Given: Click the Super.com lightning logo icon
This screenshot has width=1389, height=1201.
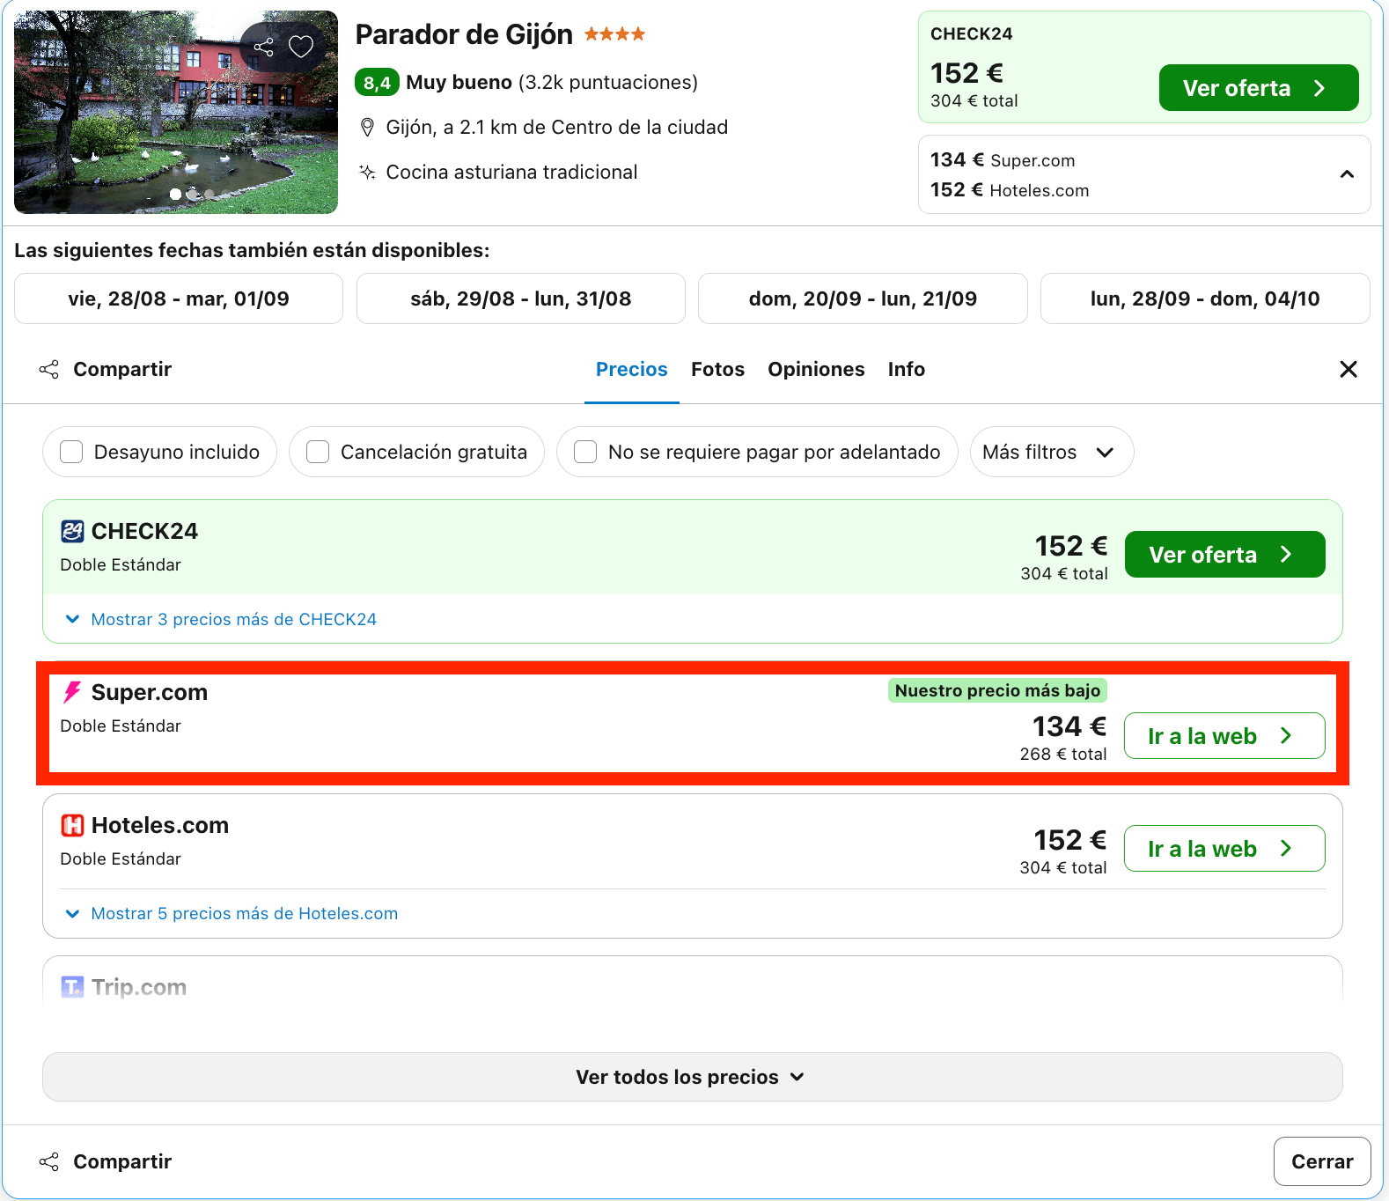Looking at the screenshot, I should coord(72,692).
